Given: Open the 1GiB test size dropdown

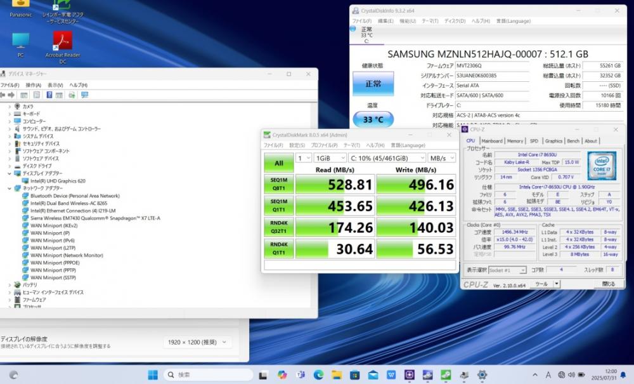Looking at the screenshot, I should (x=330, y=158).
